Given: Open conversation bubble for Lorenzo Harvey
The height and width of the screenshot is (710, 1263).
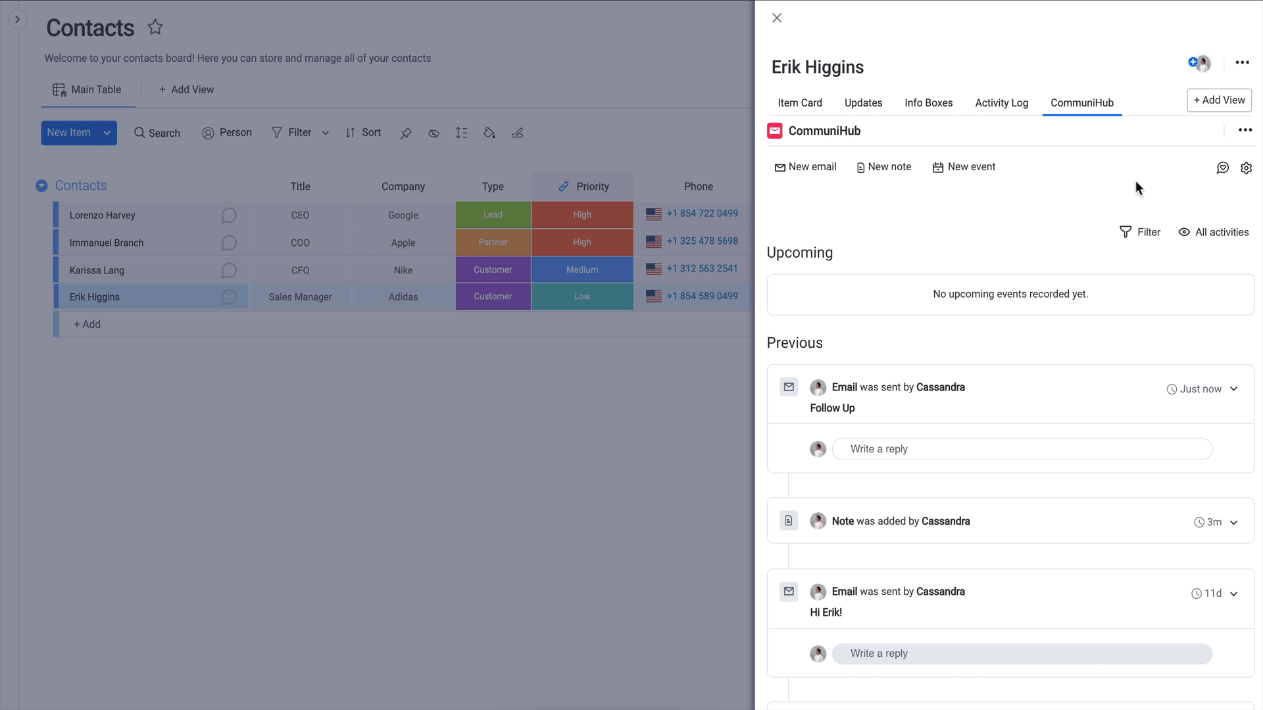Looking at the screenshot, I should (x=228, y=216).
